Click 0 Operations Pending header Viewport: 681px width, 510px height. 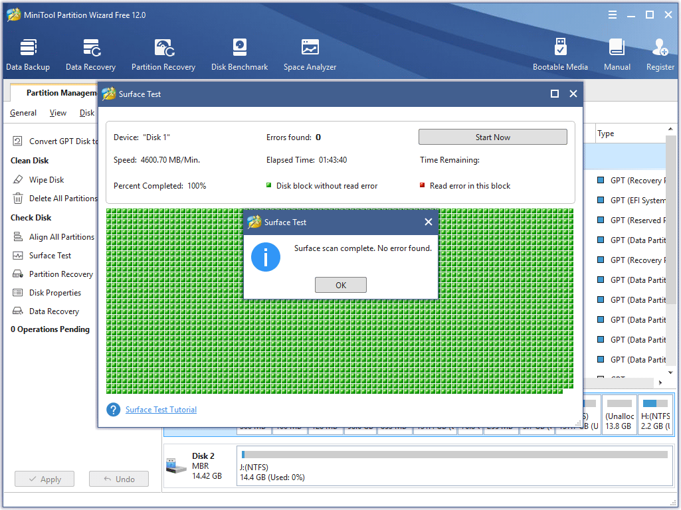coord(50,329)
